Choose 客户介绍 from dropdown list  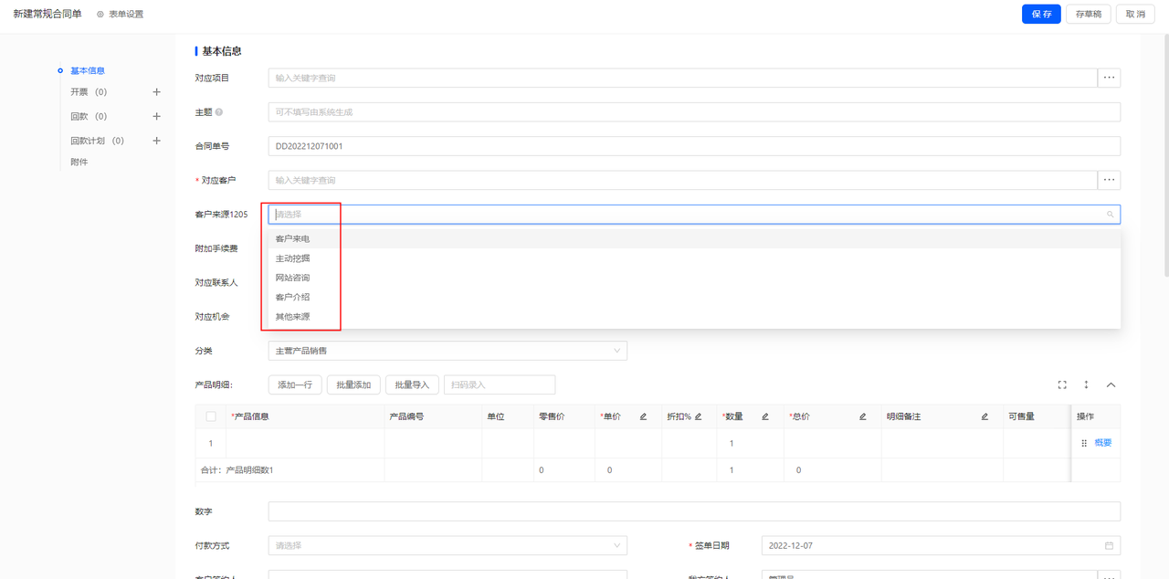[694, 297]
